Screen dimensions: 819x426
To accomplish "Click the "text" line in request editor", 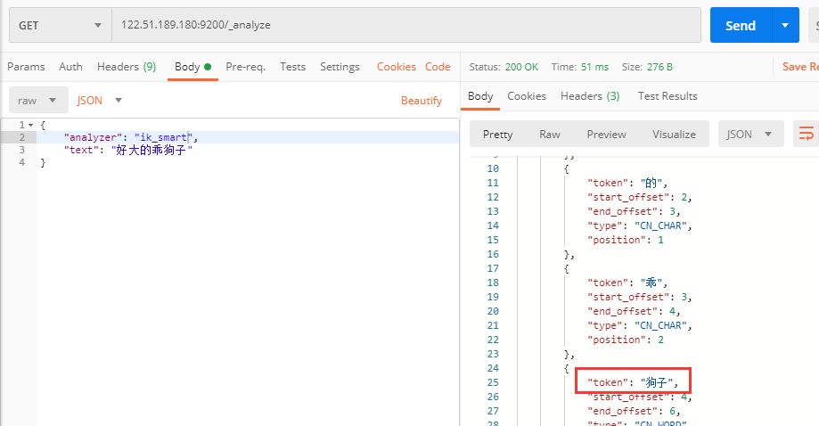I will [128, 150].
